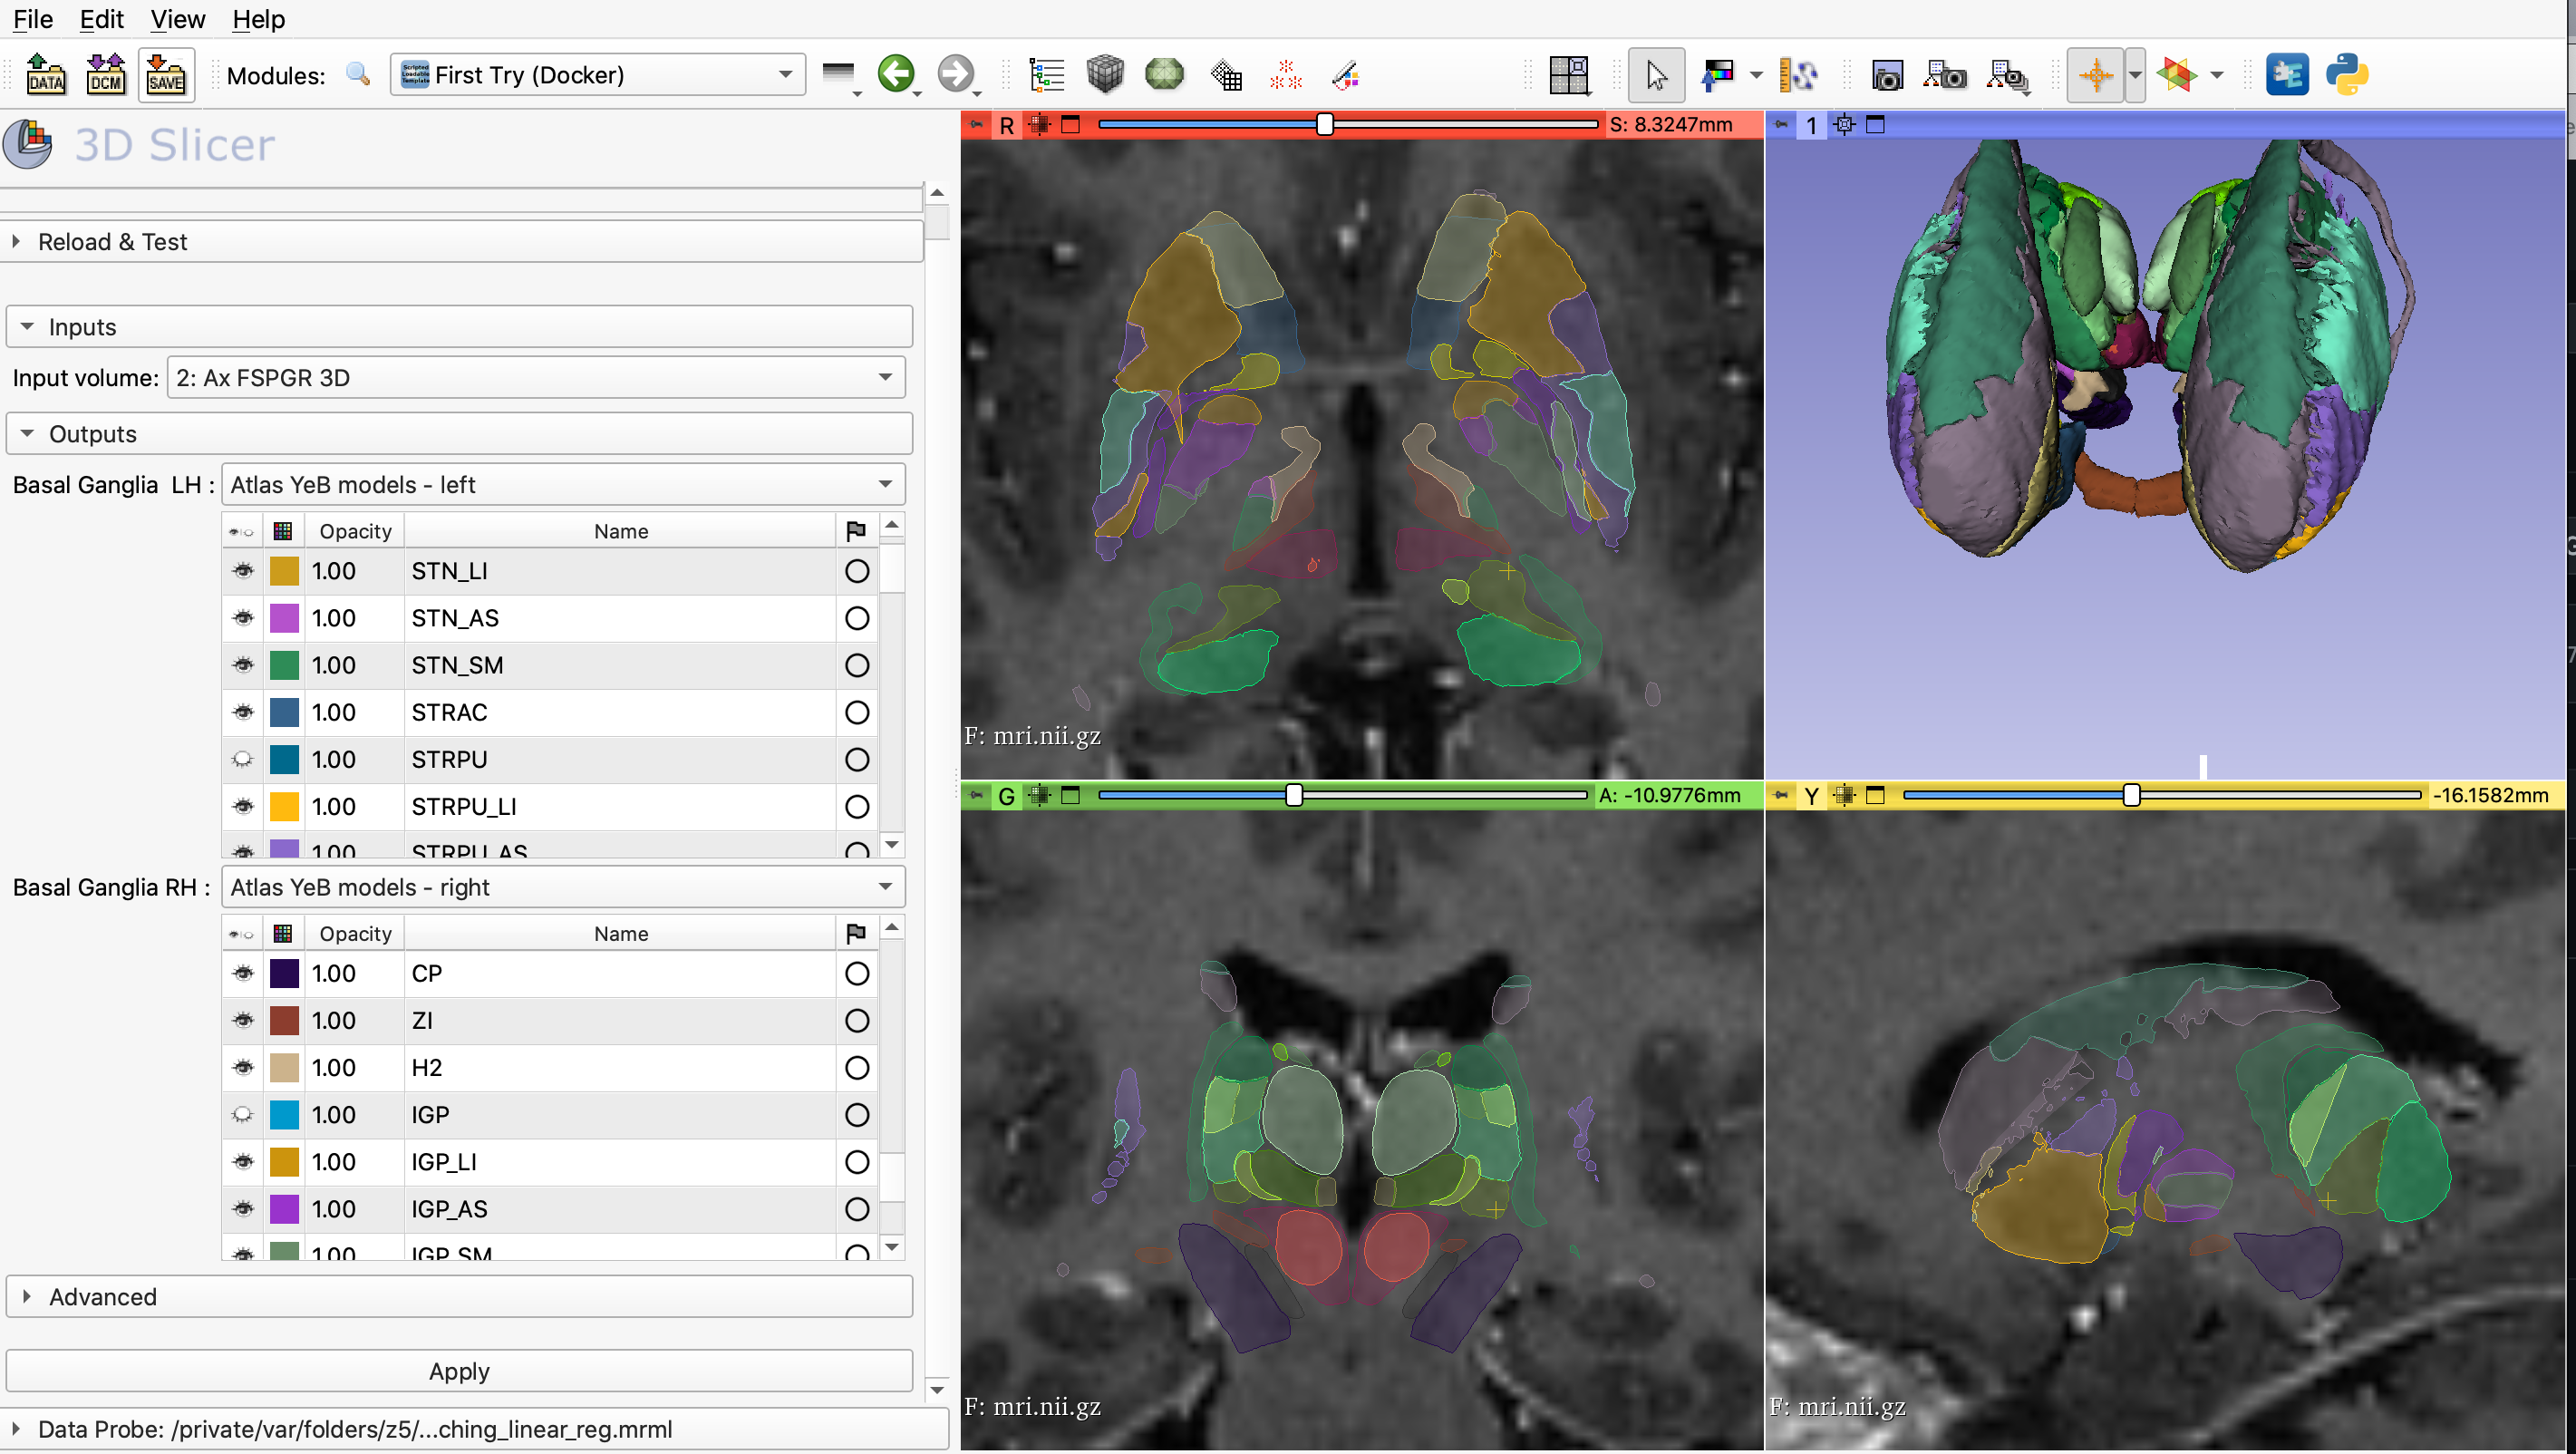Click the DCM DICOM import icon
Image resolution: width=2576 pixels, height=1454 pixels.
coord(105,75)
